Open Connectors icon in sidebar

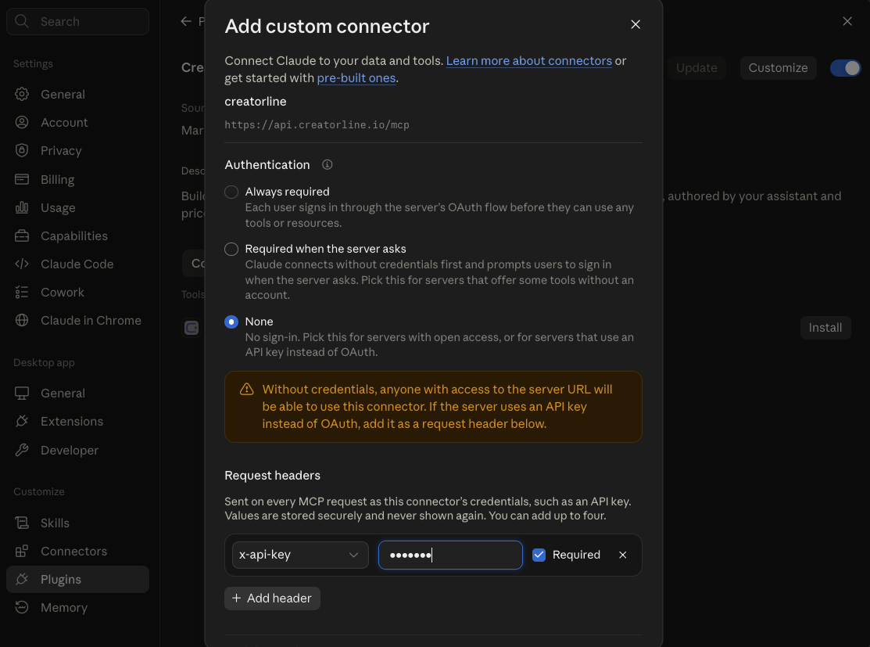(x=22, y=551)
